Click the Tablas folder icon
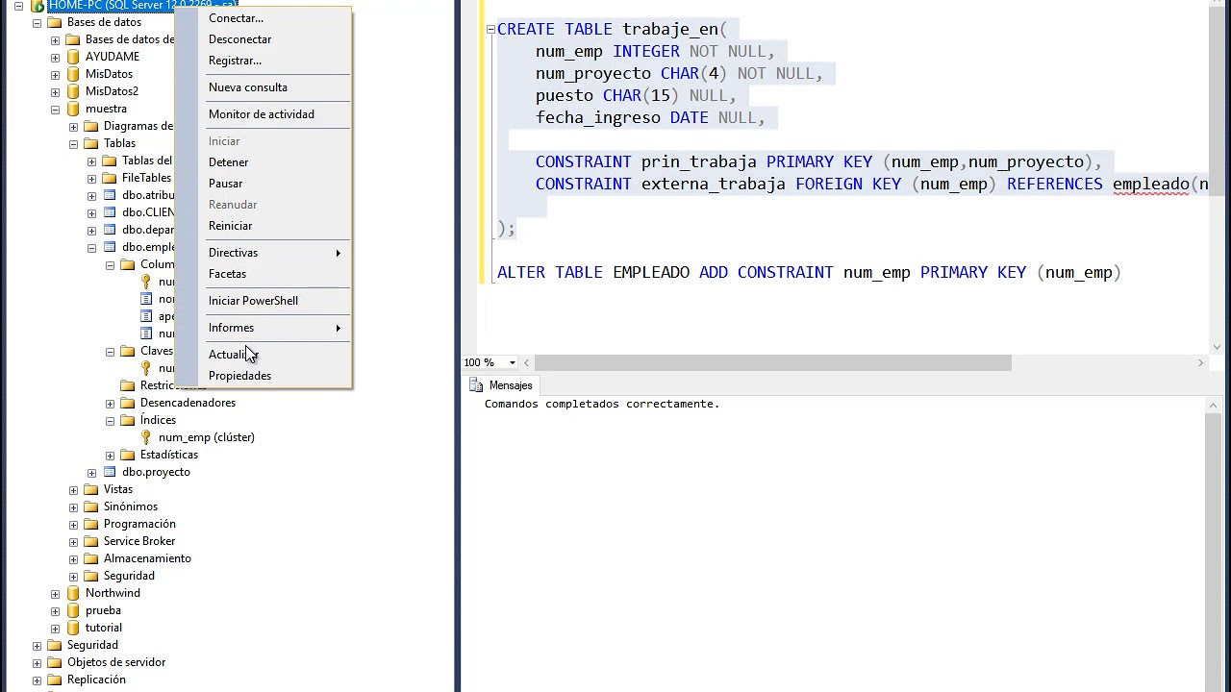The image size is (1231, 692). click(91, 143)
